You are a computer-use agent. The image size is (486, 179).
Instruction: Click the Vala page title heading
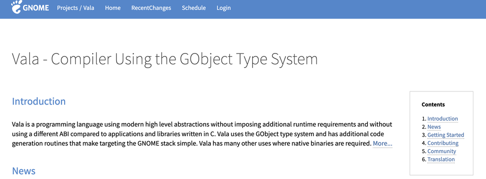165,59
